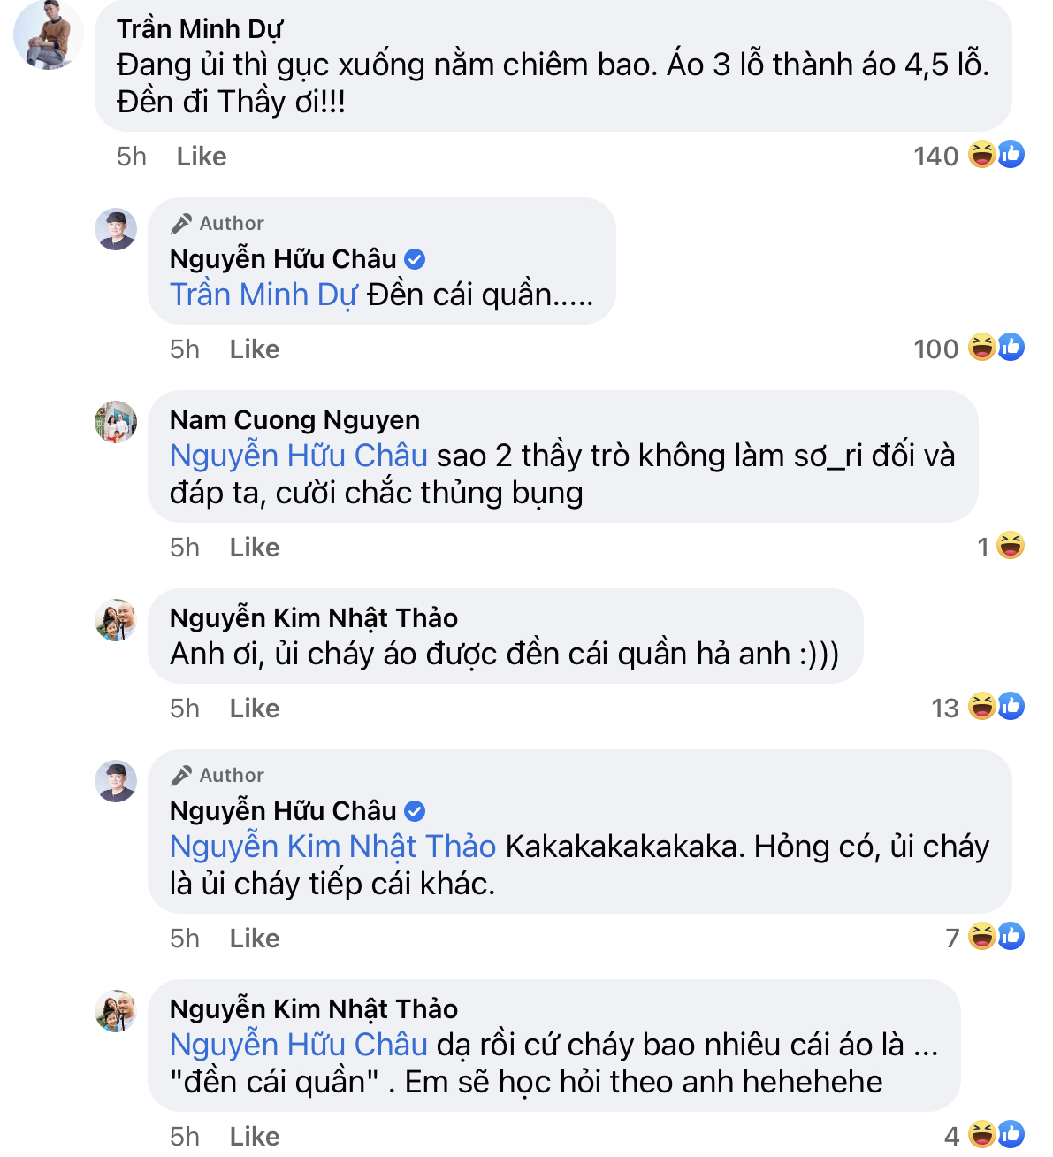1053x1157 pixels.
Task: Open Nguyễn Hữu Châu mention in Nam Cuong's comment
Action: 299,456
